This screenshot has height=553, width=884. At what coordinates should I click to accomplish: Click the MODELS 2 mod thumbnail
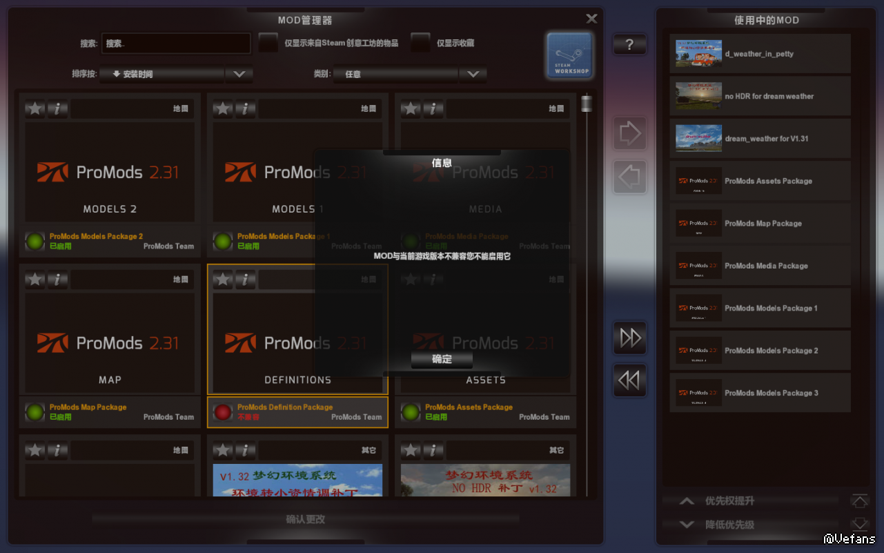(110, 172)
